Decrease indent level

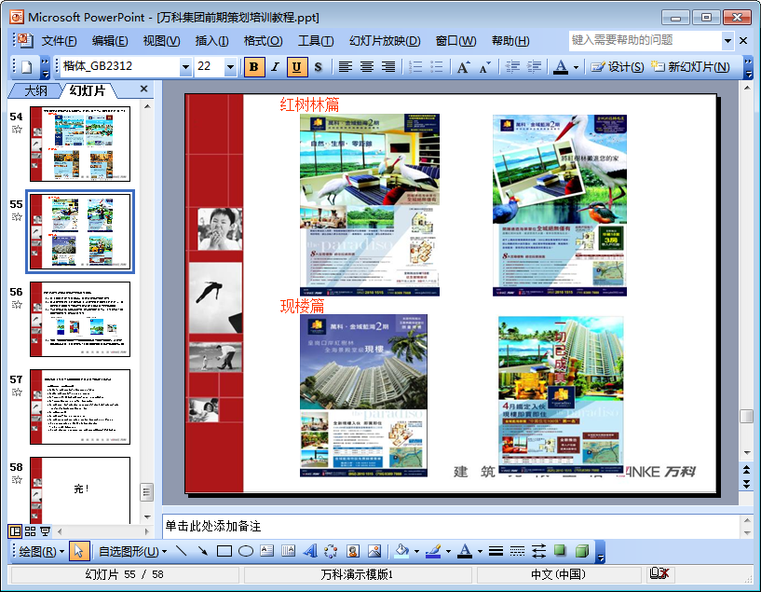coord(512,66)
